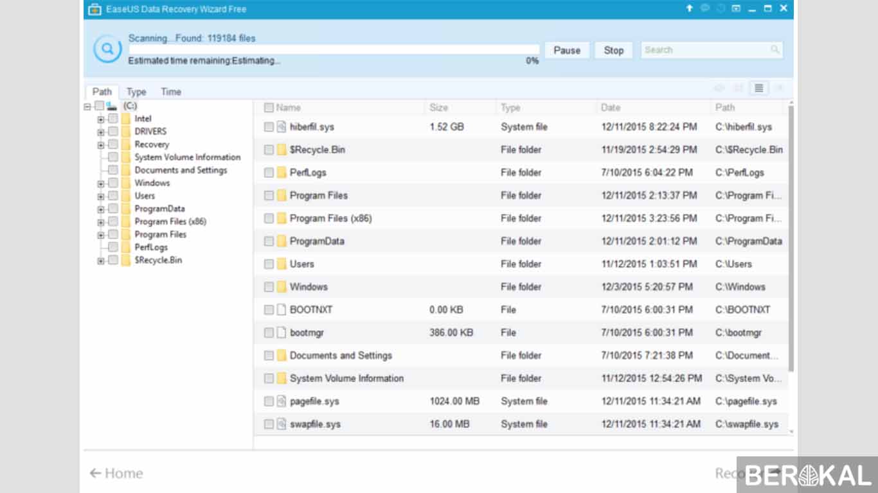This screenshot has width=878, height=493.
Task: Open the feedback chat icon in title bar
Action: pyautogui.click(x=704, y=8)
